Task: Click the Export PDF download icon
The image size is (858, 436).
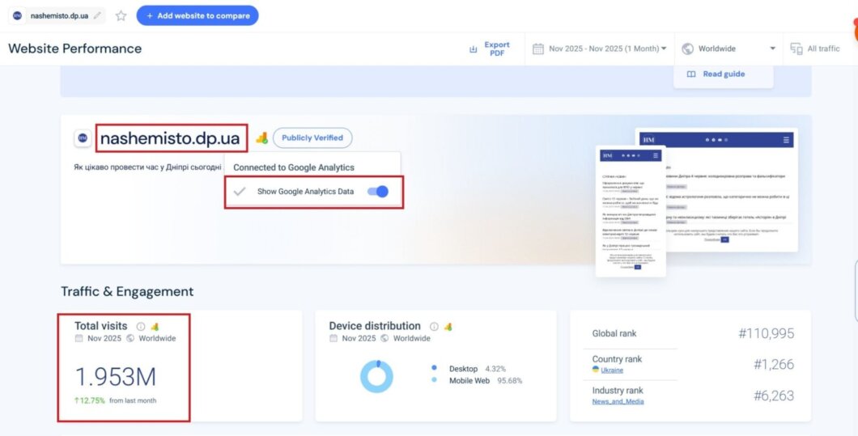Action: pos(474,49)
